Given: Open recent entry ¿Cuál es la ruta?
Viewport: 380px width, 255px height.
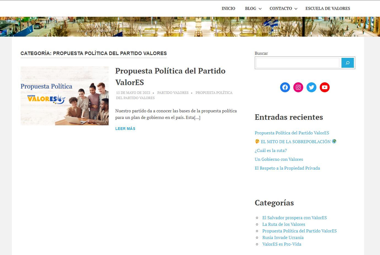Looking at the screenshot, I should tap(271, 150).
